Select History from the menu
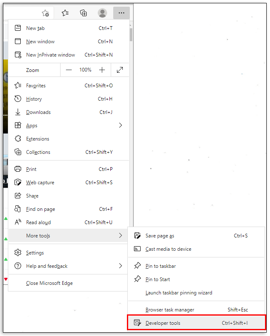This screenshot has height=336, width=270. 34,99
